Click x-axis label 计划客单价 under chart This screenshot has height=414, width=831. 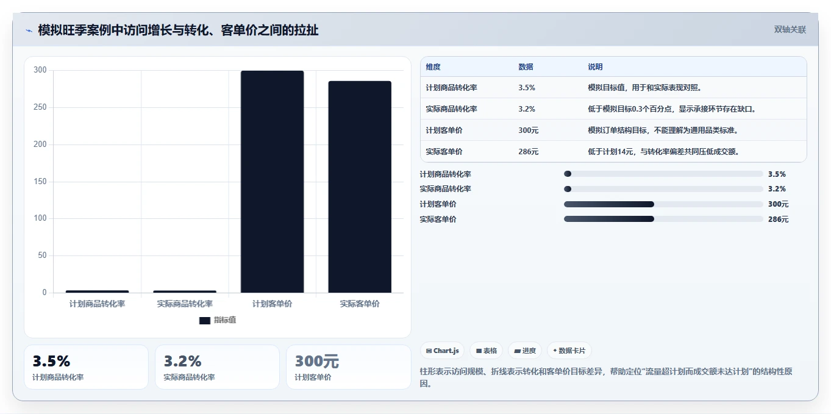[x=273, y=304]
